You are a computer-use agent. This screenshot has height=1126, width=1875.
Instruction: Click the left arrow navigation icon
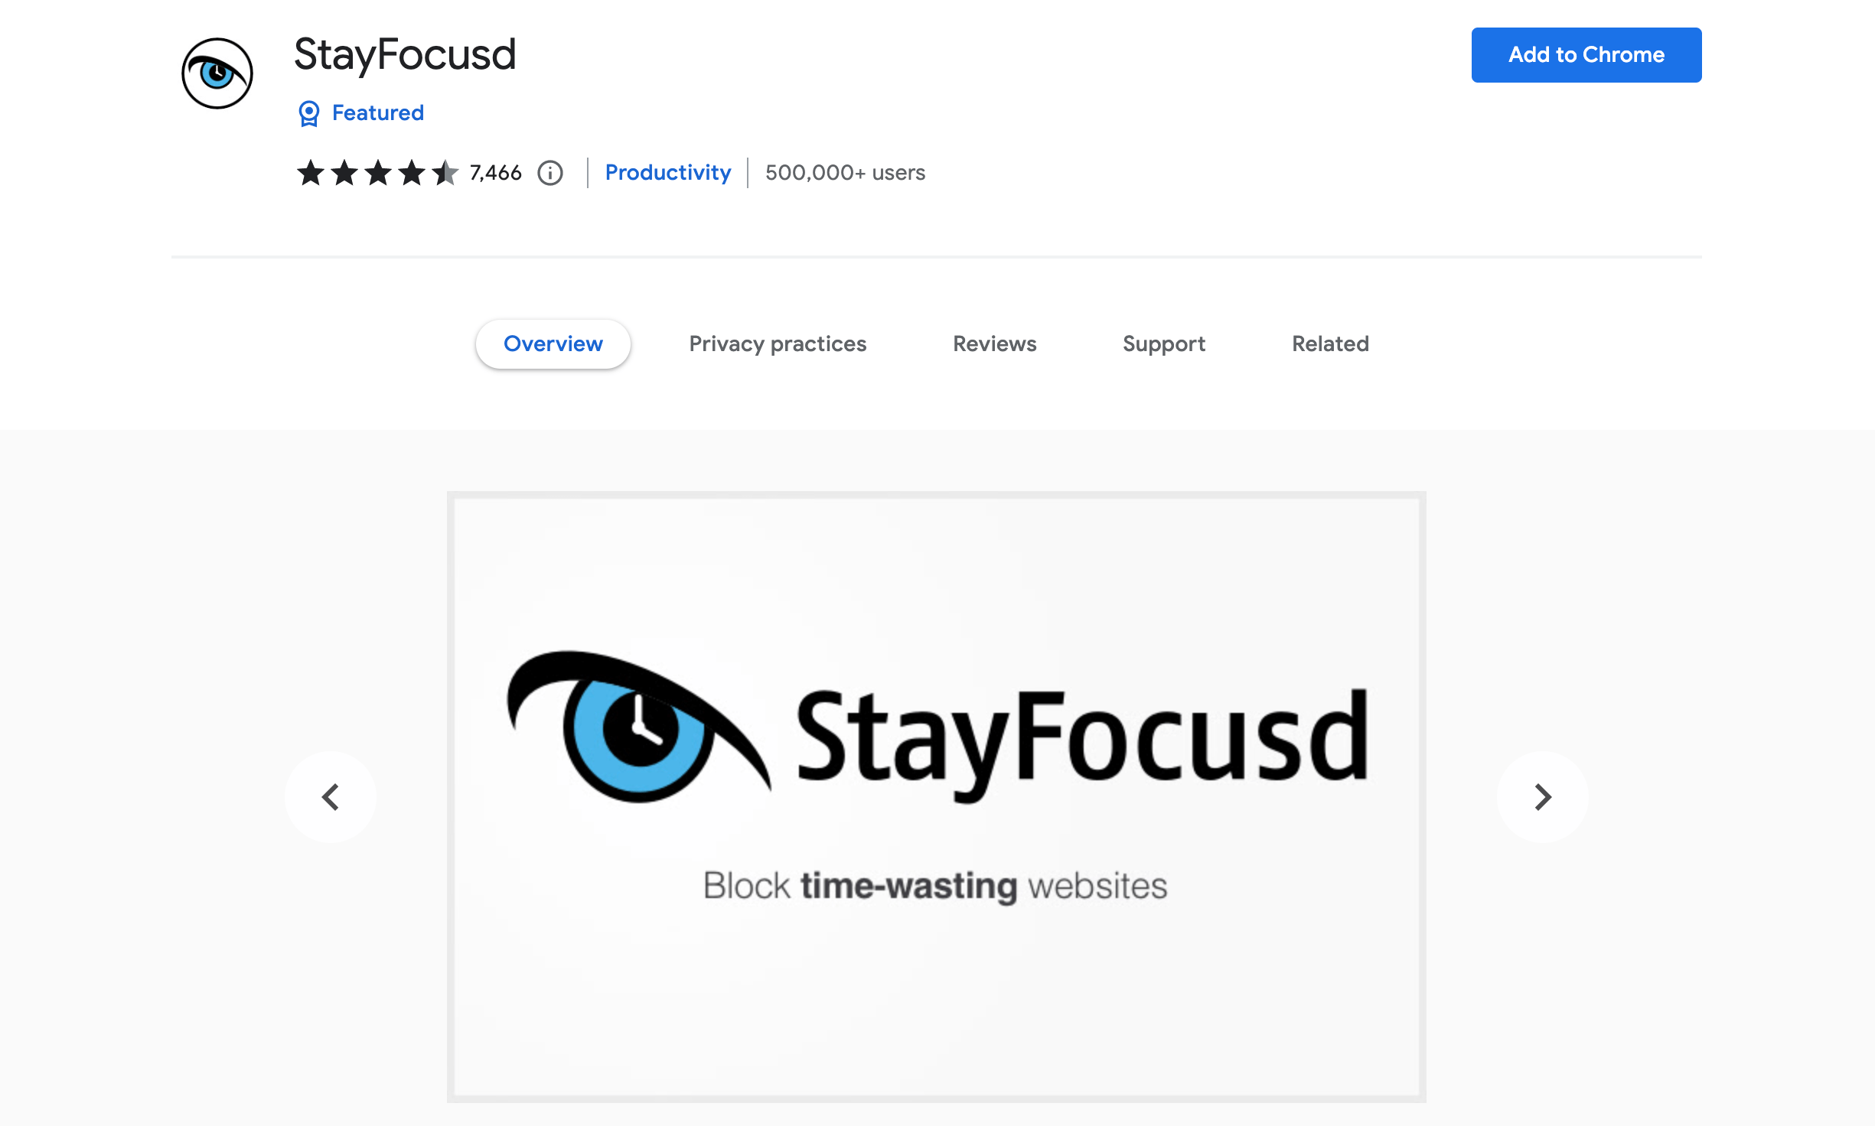(332, 796)
